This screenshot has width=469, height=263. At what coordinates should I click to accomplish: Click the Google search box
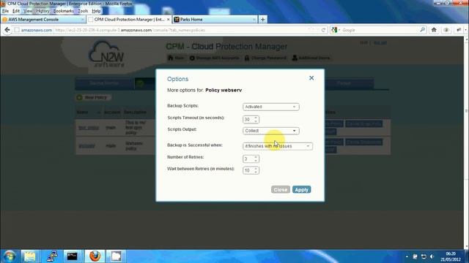[x=380, y=30]
